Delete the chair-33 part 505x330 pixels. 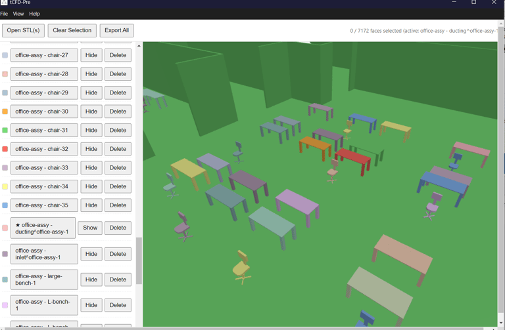118,168
